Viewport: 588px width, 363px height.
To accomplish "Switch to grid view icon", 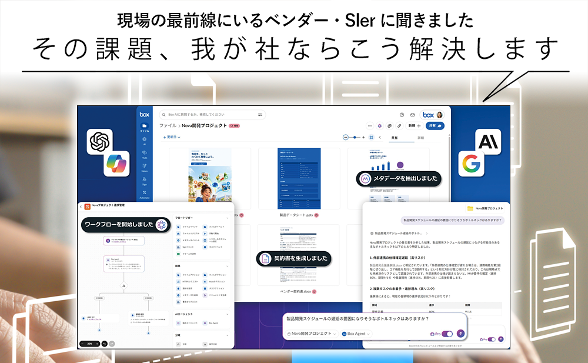I will tap(371, 138).
